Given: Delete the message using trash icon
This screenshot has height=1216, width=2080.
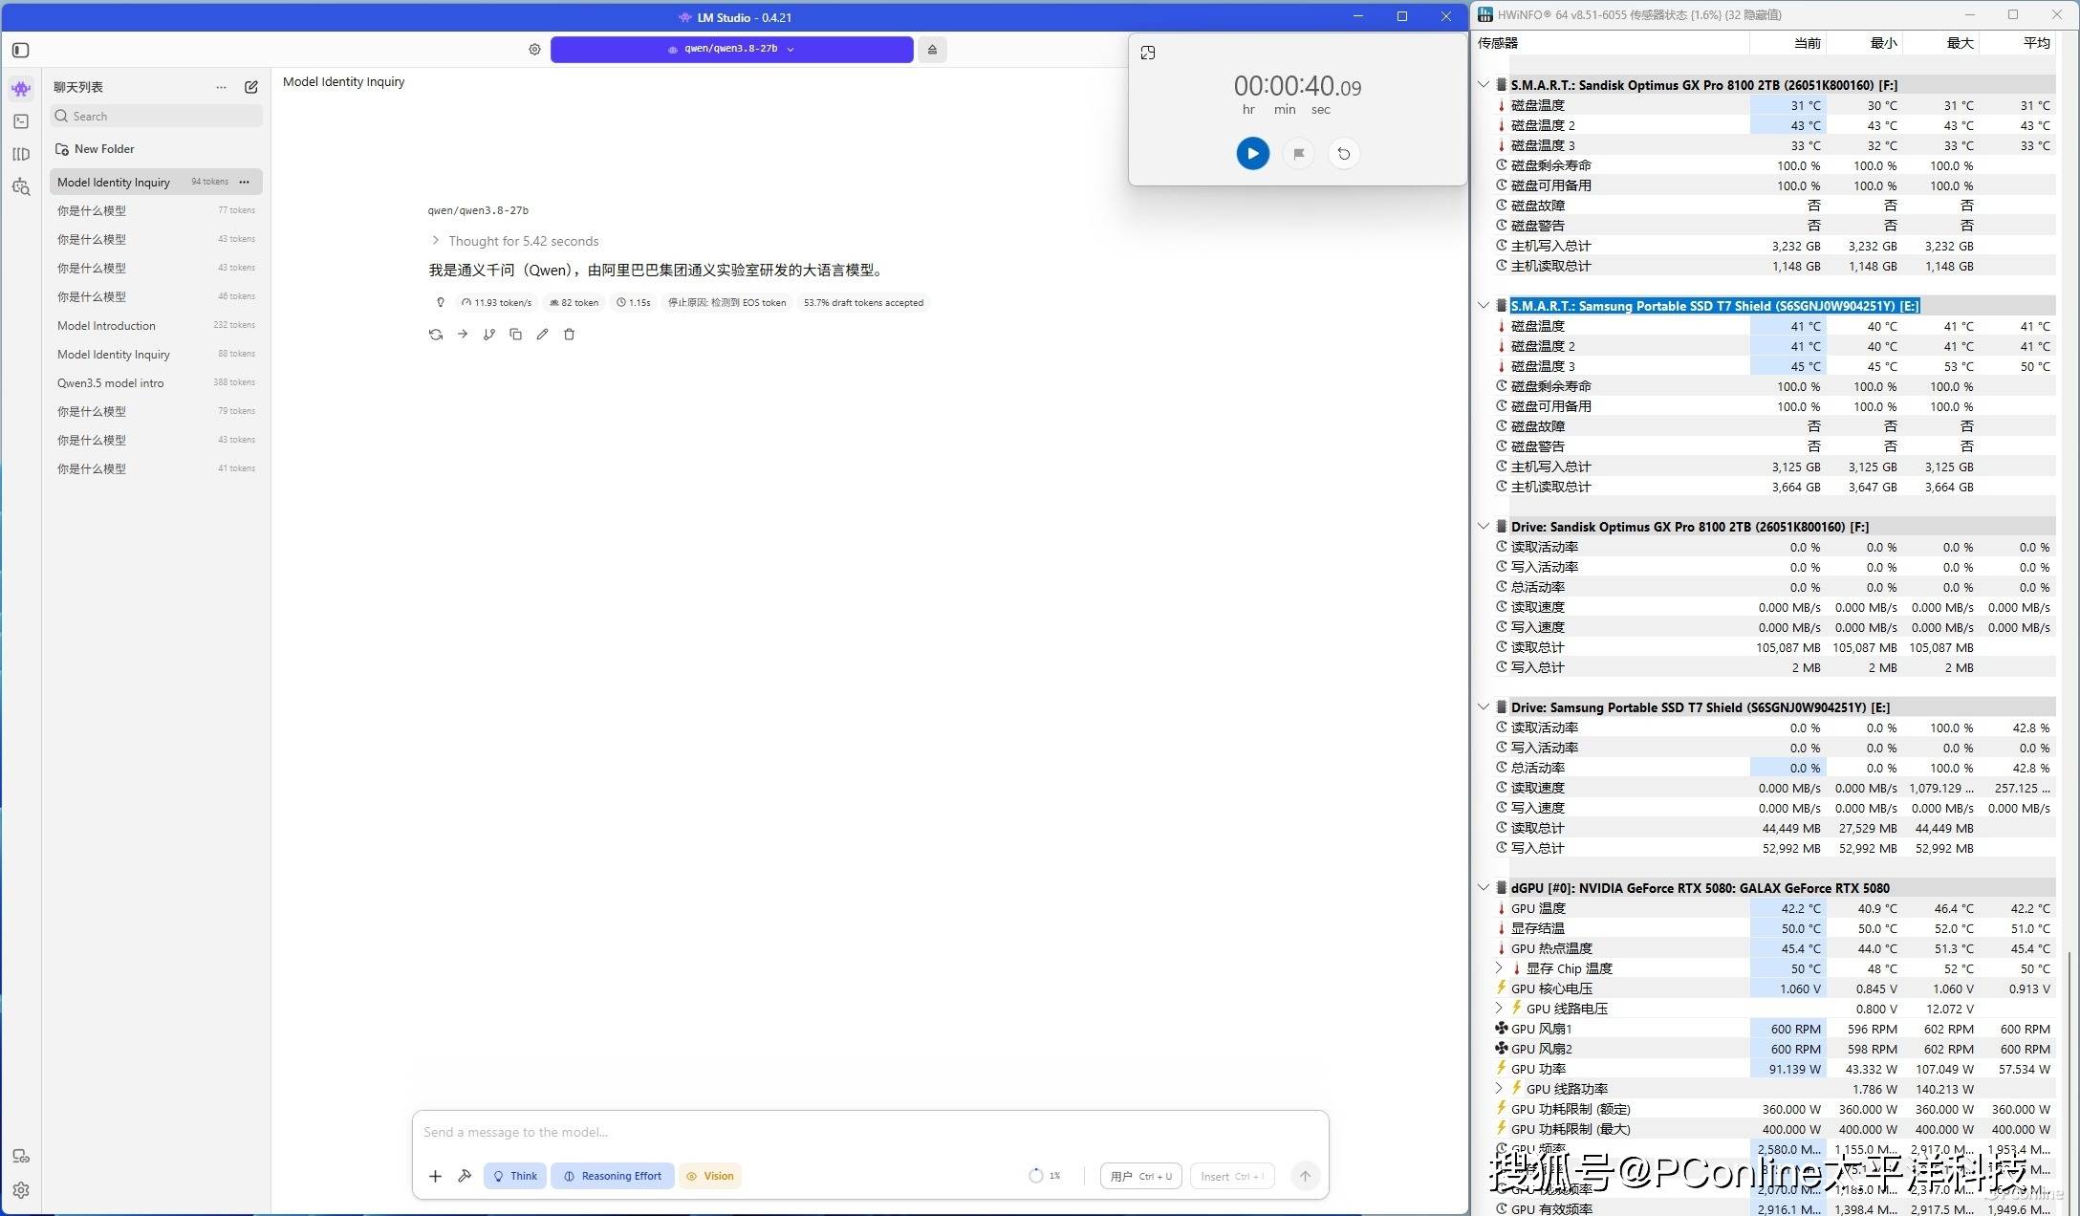Looking at the screenshot, I should (570, 335).
